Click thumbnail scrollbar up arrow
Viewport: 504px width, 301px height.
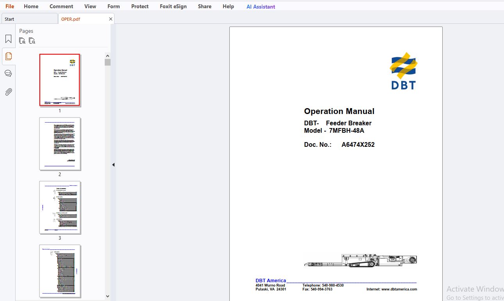point(108,55)
